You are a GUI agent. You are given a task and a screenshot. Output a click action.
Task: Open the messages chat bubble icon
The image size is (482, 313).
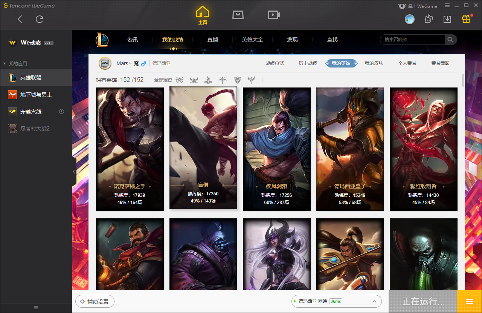pos(429,19)
